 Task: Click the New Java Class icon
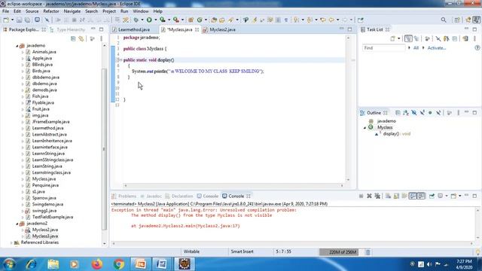coord(200,20)
